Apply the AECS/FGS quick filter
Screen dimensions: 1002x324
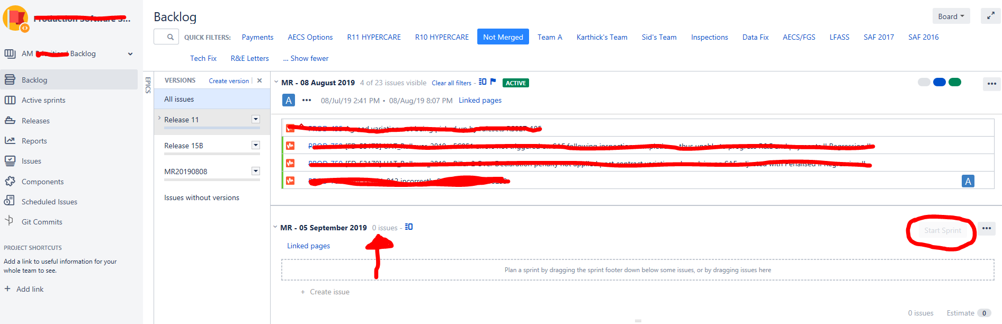[799, 37]
